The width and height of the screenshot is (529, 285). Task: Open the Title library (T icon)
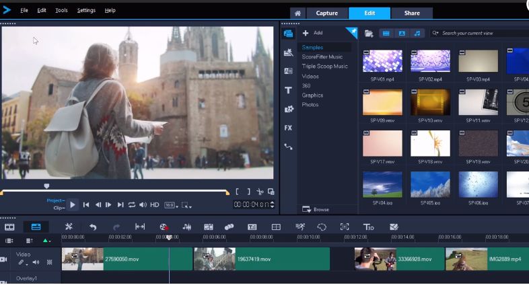[x=288, y=90]
